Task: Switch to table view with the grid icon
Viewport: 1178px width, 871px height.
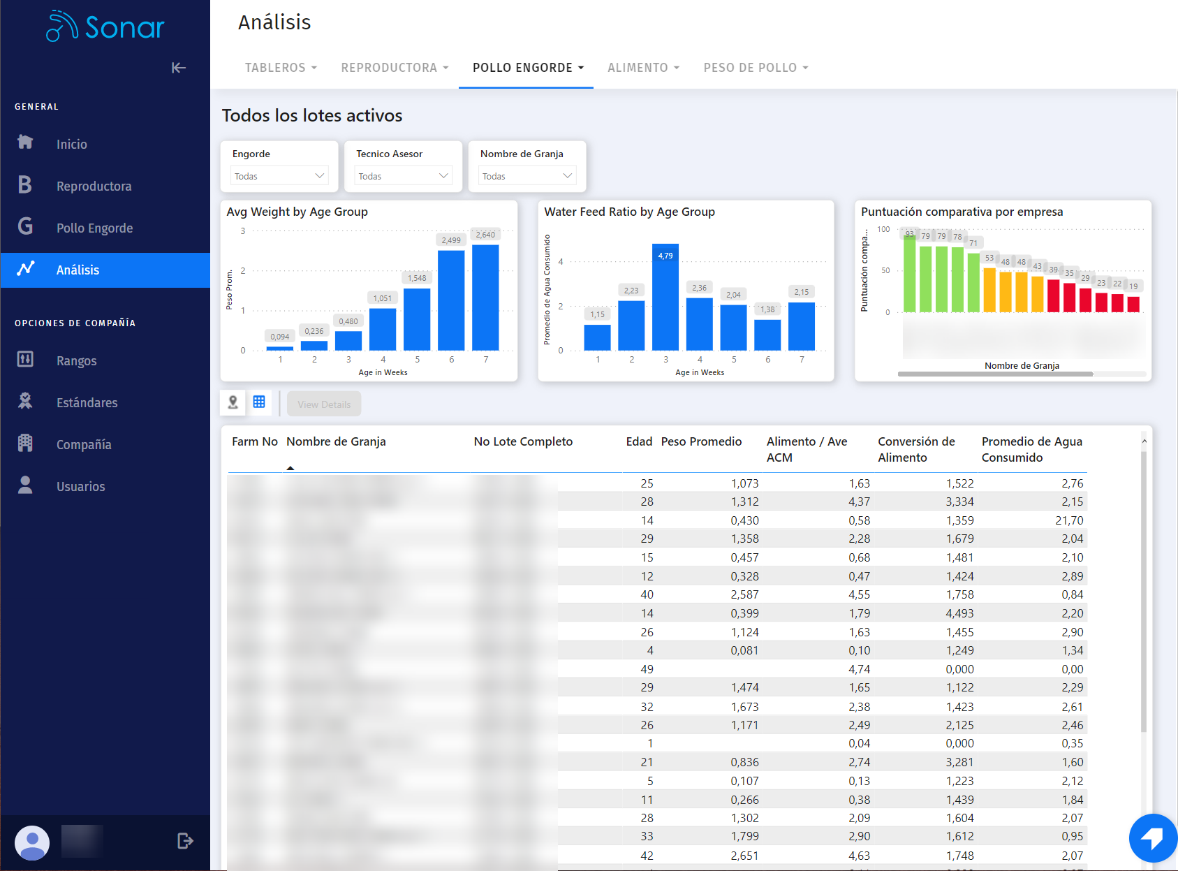Action: coord(259,402)
